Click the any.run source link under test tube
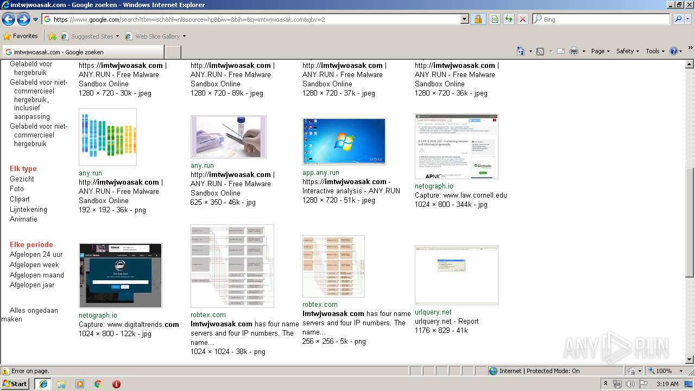 202,165
